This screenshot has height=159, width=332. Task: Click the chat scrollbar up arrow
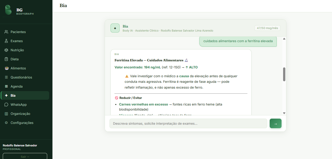tap(284, 39)
